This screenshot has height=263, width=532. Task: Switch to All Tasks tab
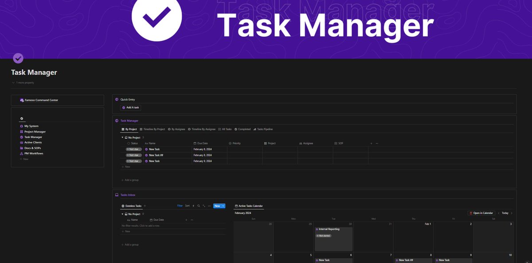[x=225, y=129]
